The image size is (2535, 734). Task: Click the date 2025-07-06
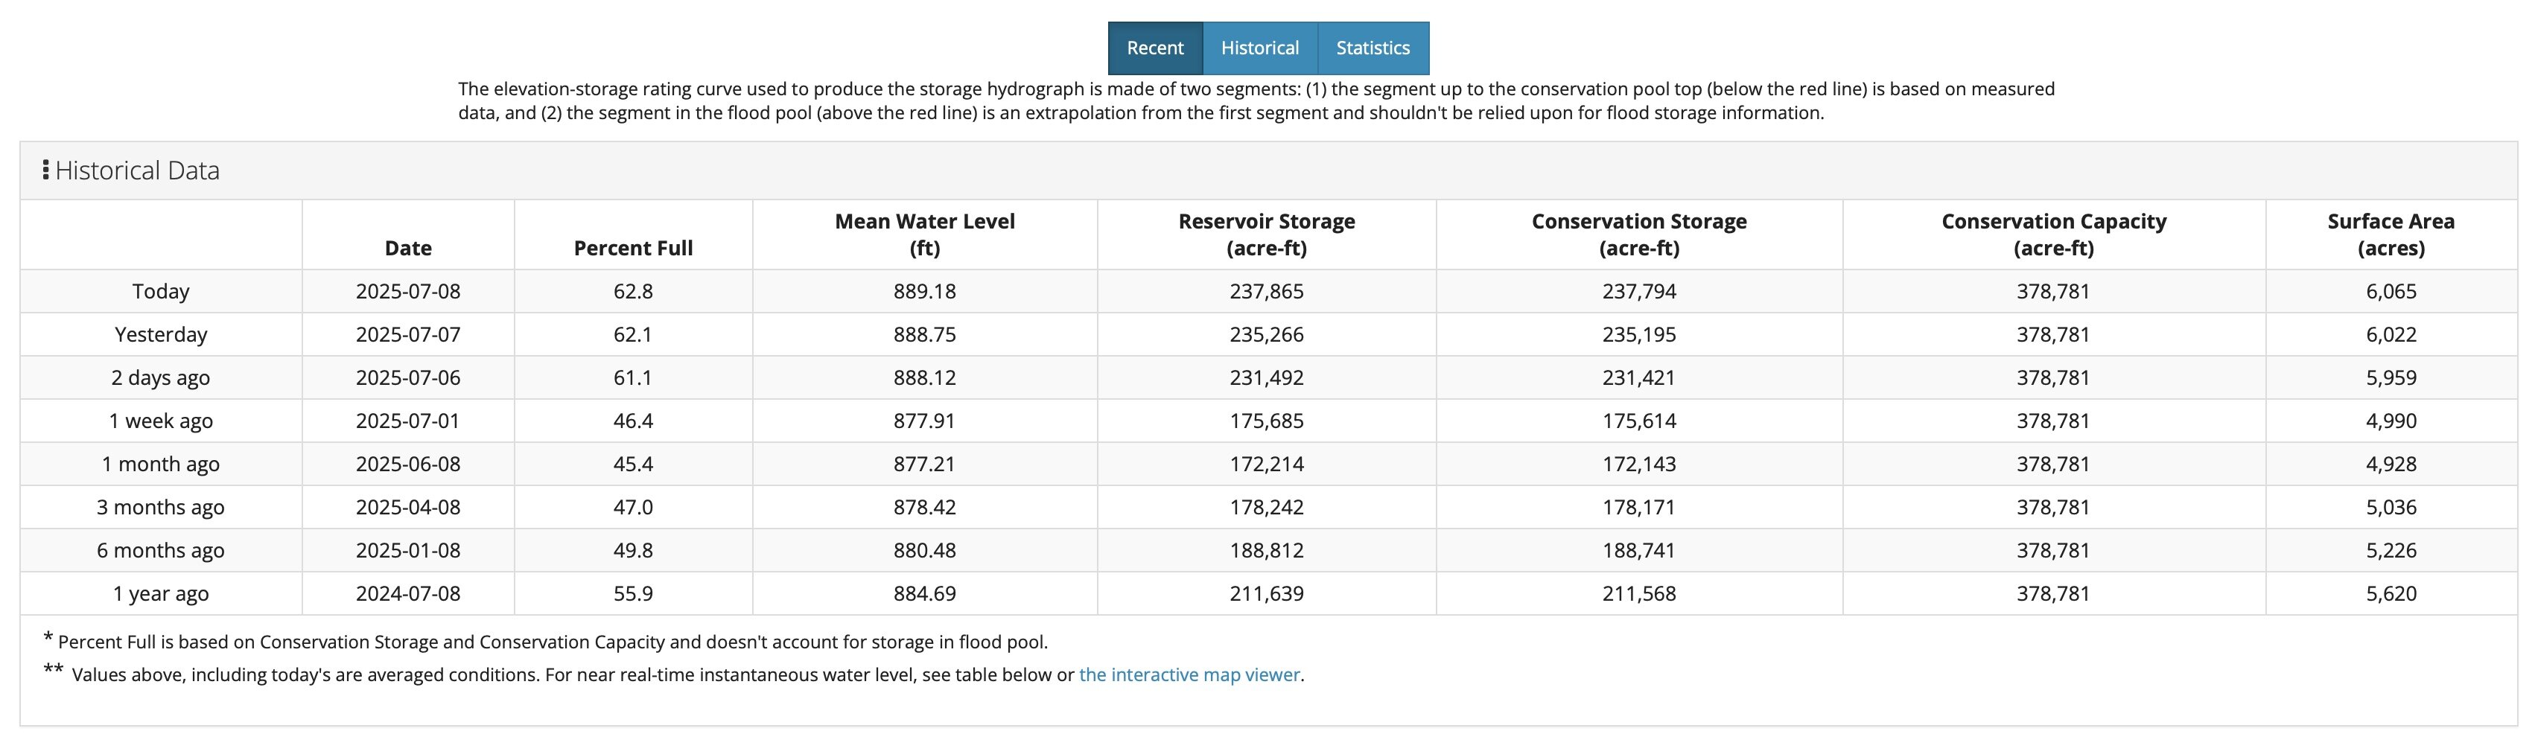(x=408, y=378)
